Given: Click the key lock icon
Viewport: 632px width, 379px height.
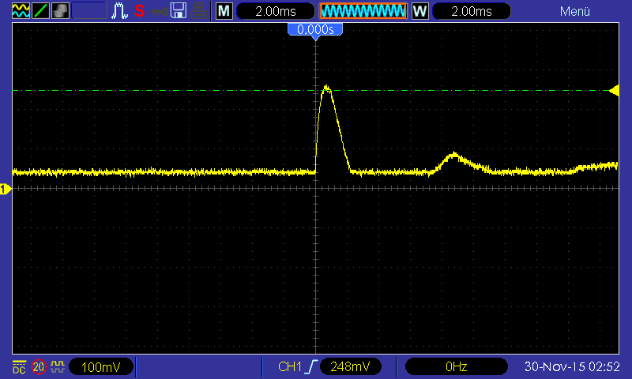Looking at the screenshot, I should [x=160, y=11].
